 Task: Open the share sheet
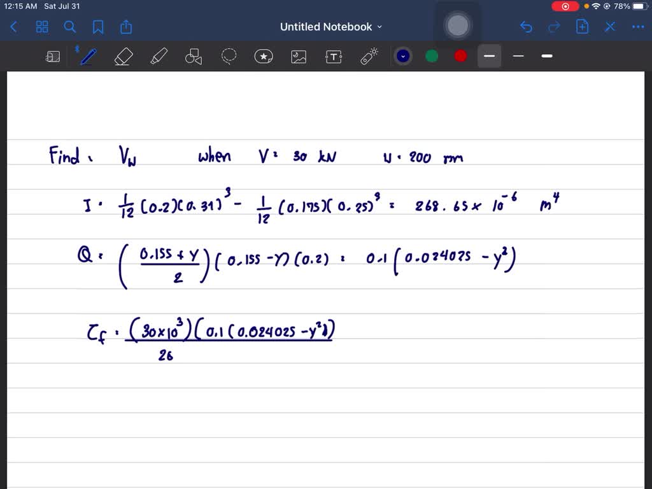coord(125,27)
